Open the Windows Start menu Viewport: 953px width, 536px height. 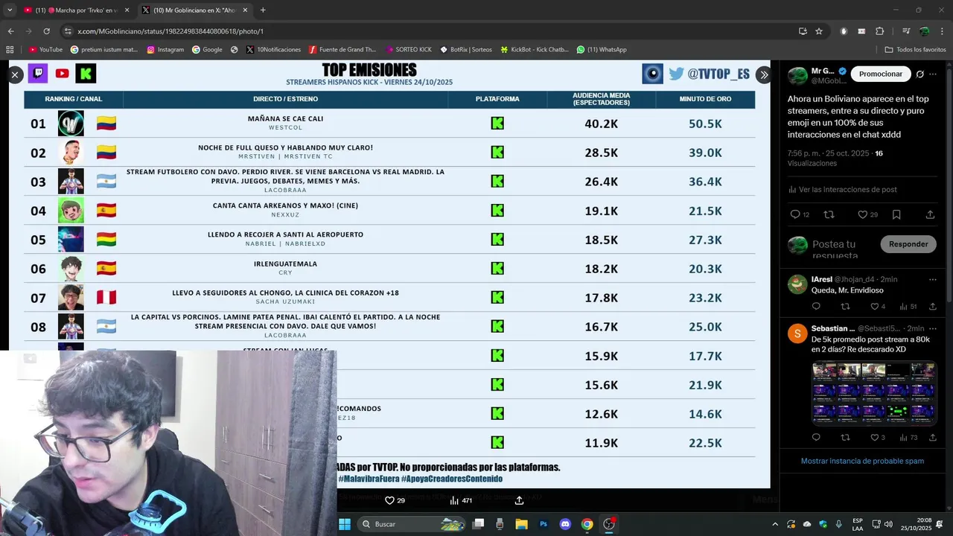tap(345, 524)
